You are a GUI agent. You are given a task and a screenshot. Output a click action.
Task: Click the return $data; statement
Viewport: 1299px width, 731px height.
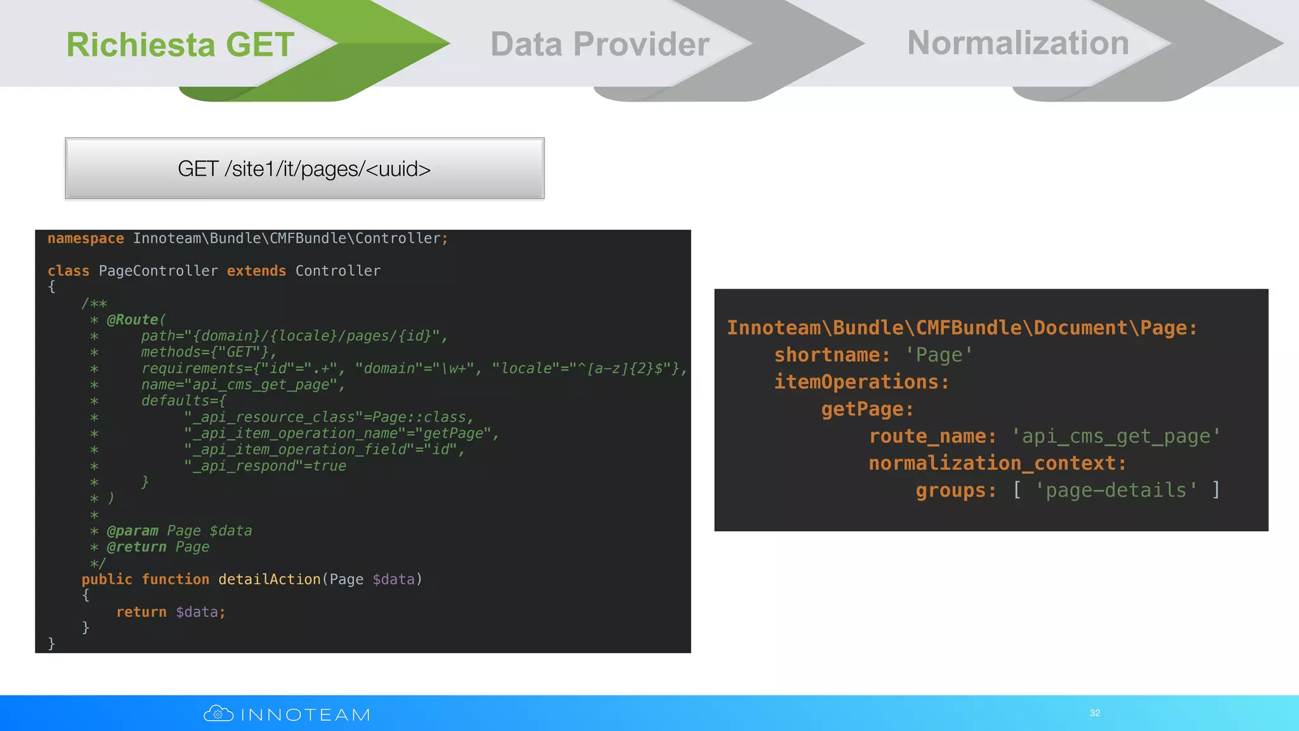coord(171,612)
